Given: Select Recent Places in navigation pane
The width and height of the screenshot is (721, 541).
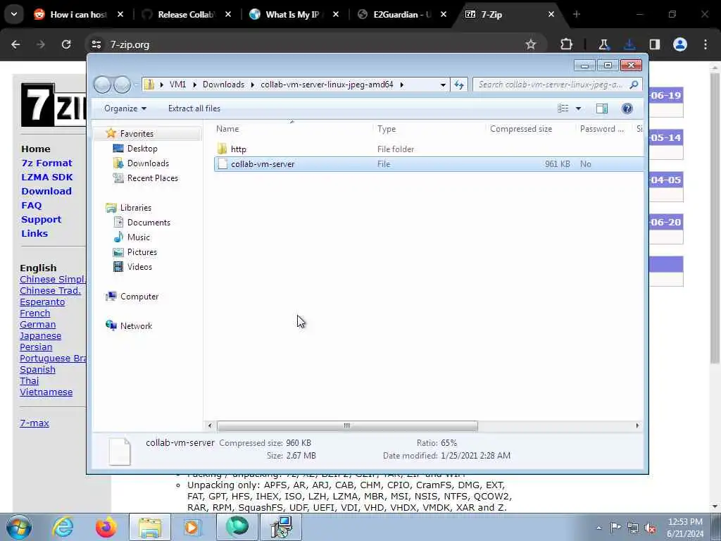Looking at the screenshot, I should tap(152, 178).
